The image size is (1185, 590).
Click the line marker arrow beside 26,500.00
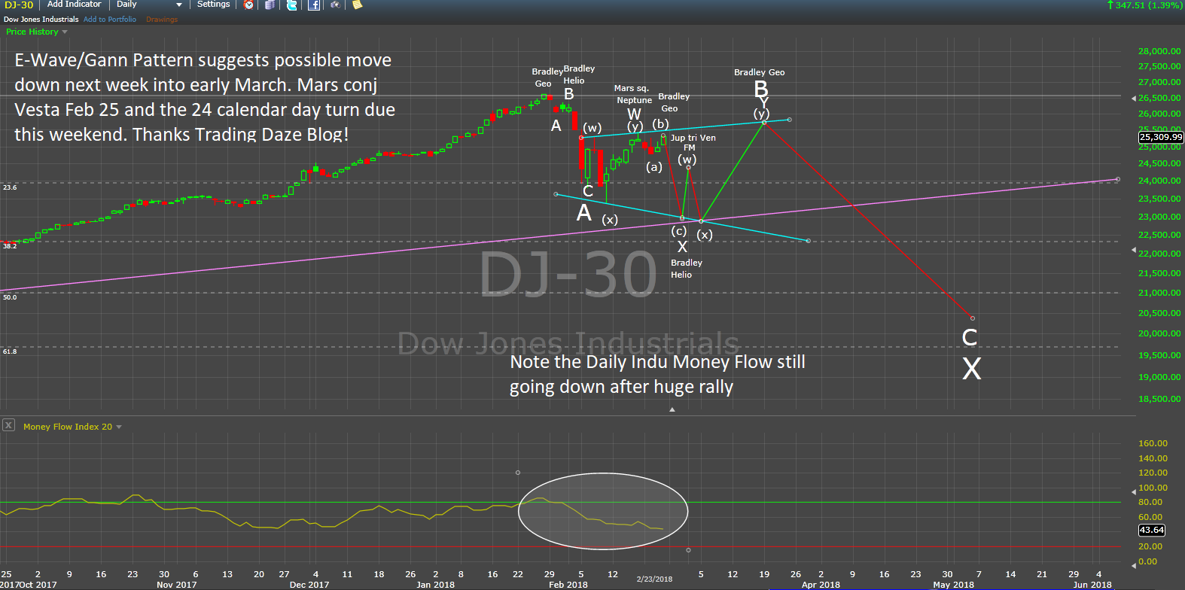coord(1134,99)
